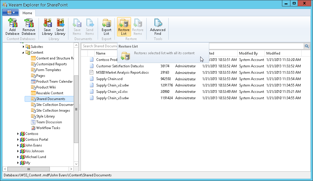Click the M300 report document icon
The width and height of the screenshot is (313, 181).
pyautogui.click(x=91, y=72)
